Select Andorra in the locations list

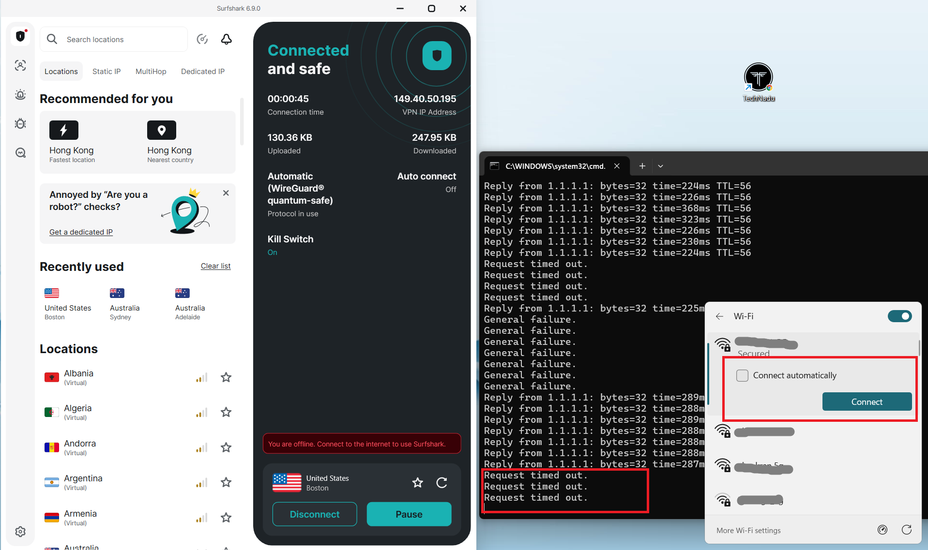138,447
